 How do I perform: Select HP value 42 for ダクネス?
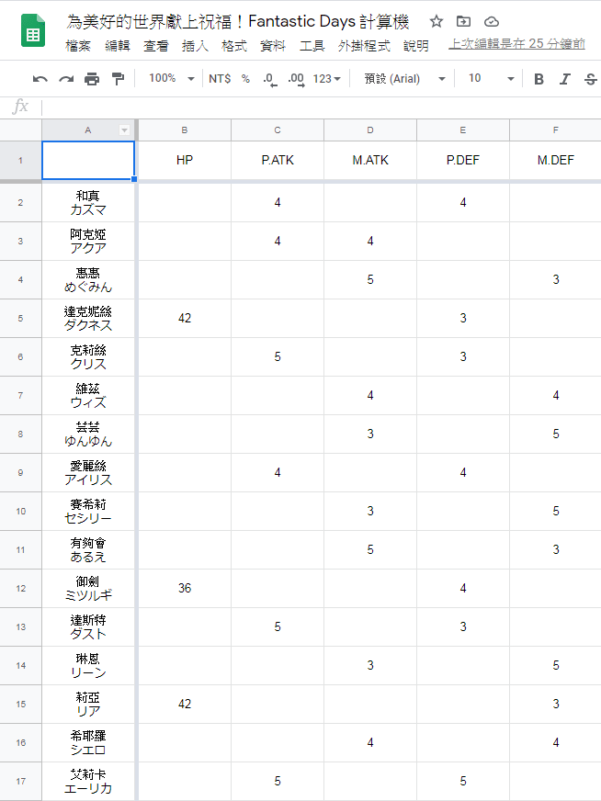185,318
